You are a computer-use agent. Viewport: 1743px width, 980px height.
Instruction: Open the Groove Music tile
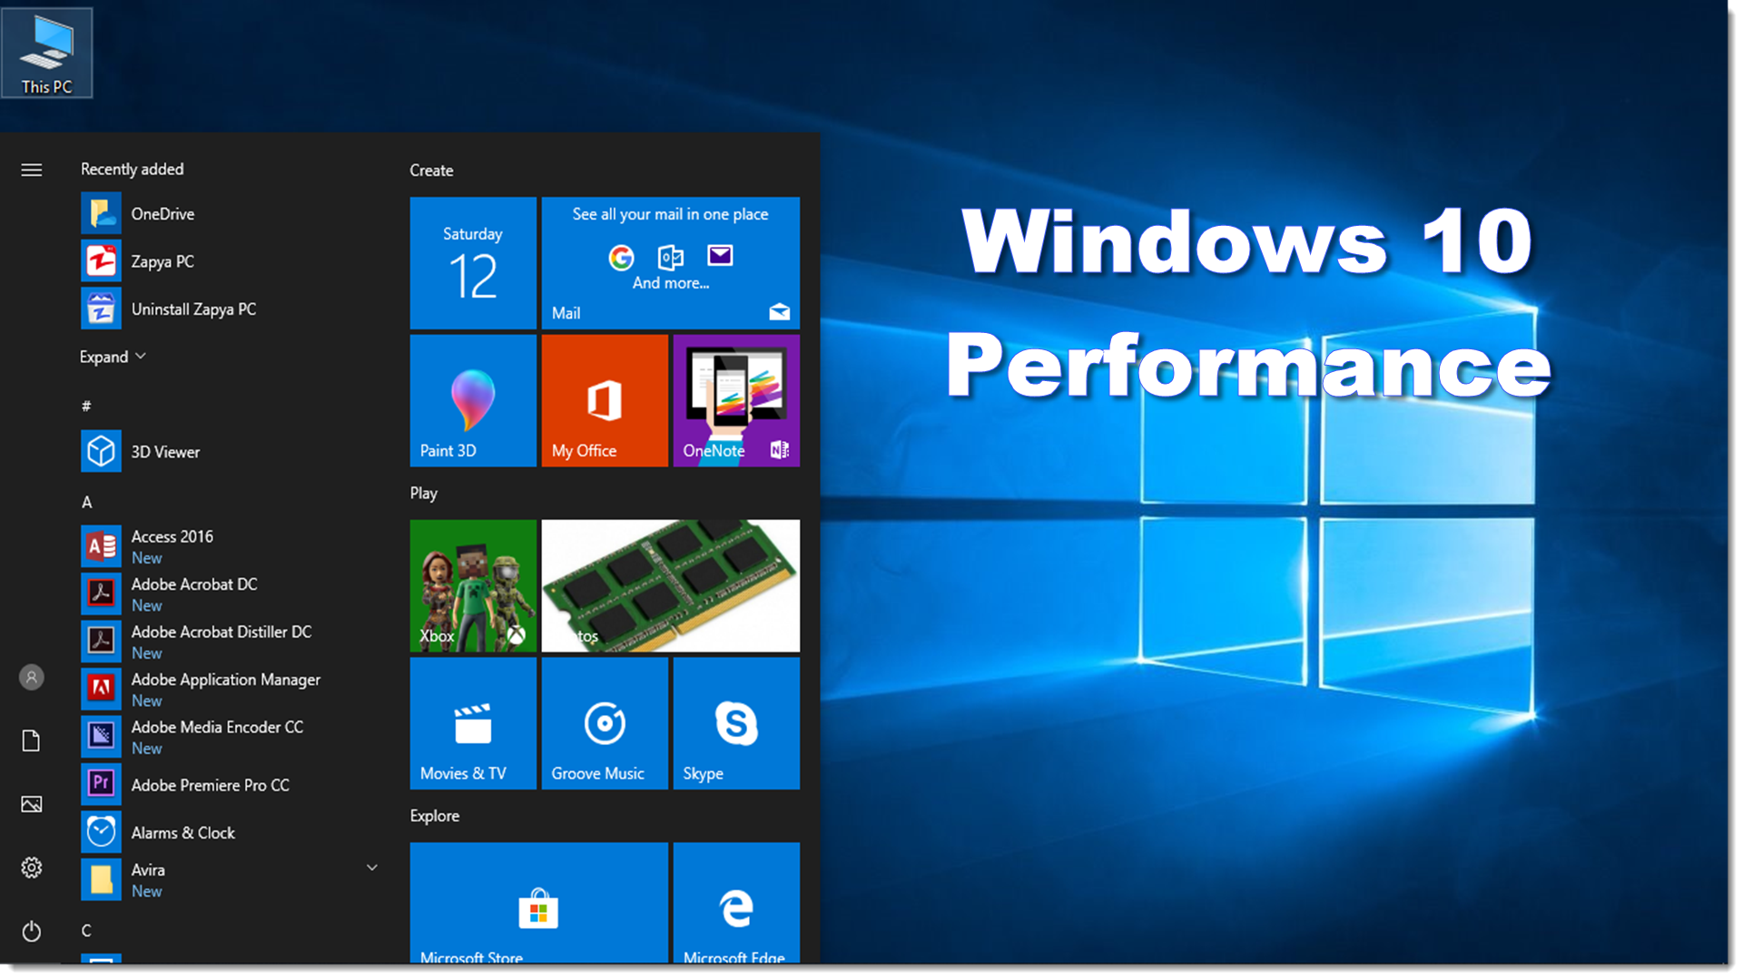[605, 723]
